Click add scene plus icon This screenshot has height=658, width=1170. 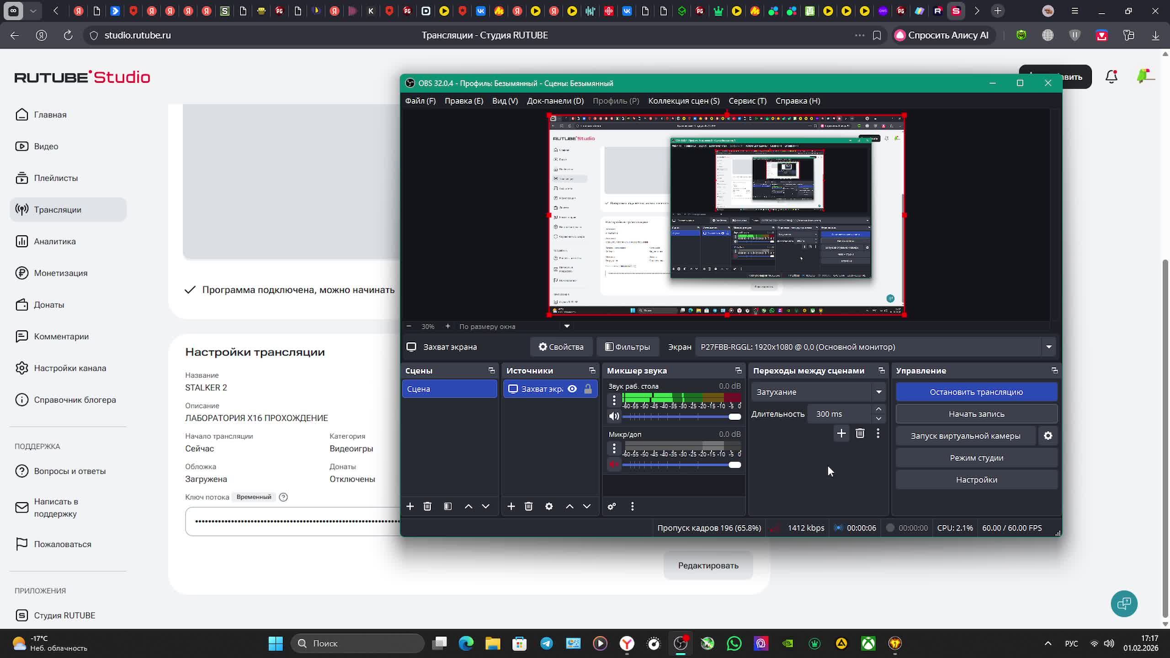pos(410,506)
